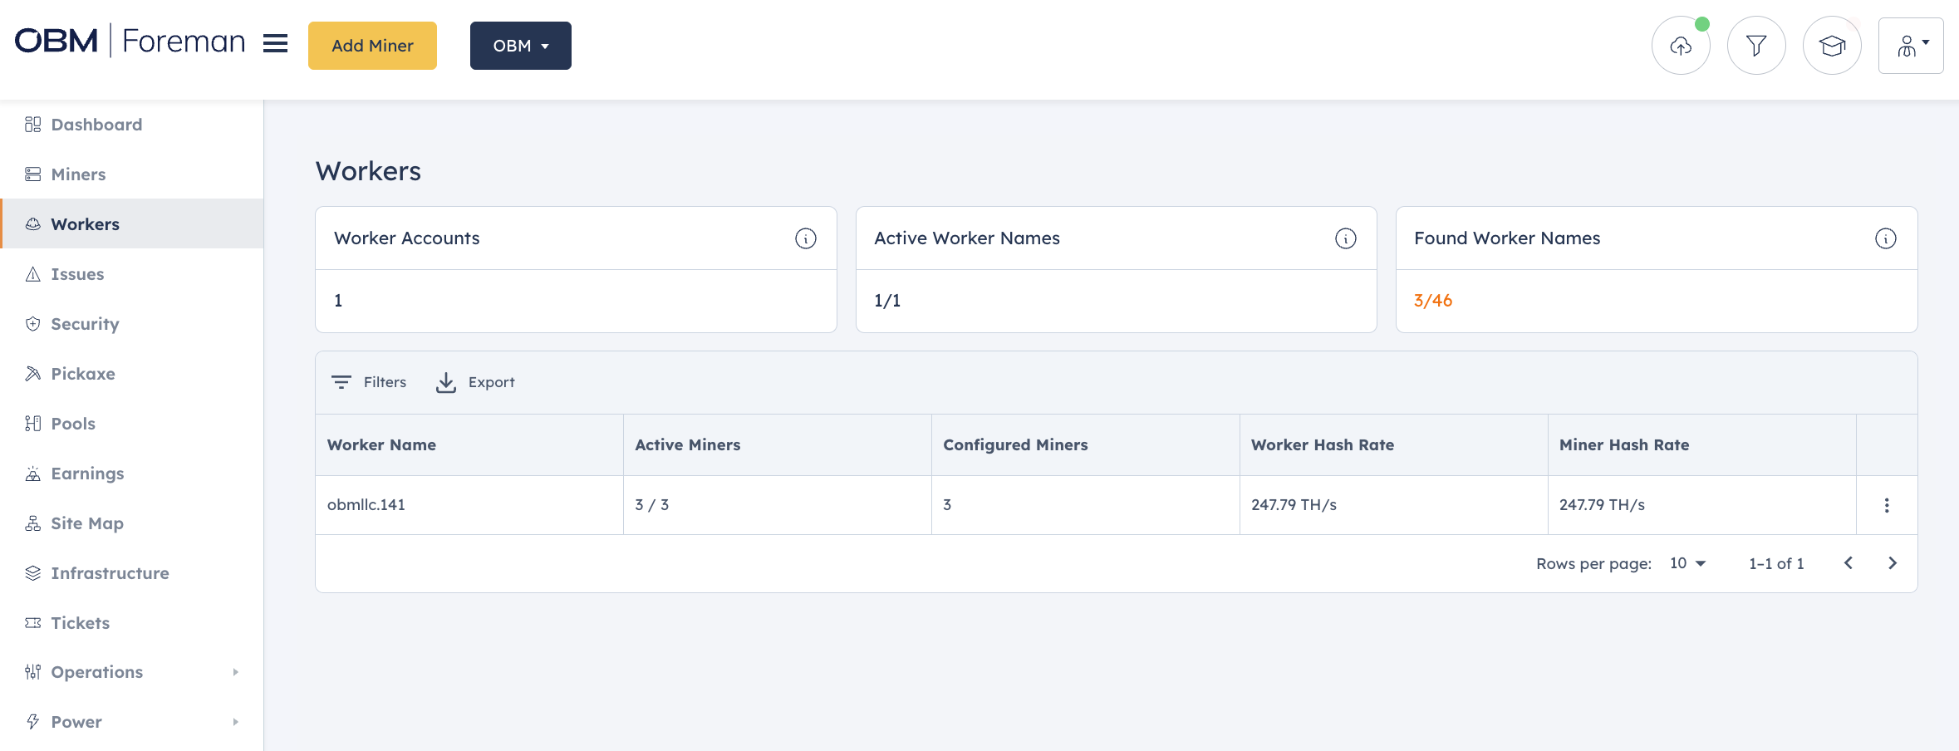Click the cloud upload icon in header
Image resolution: width=1959 pixels, height=751 pixels.
pyautogui.click(x=1680, y=46)
